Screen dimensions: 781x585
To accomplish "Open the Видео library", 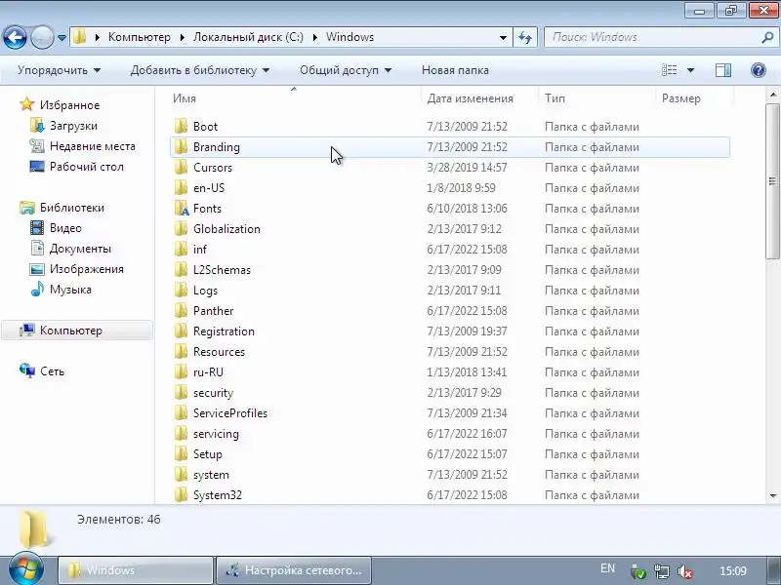I will click(65, 228).
